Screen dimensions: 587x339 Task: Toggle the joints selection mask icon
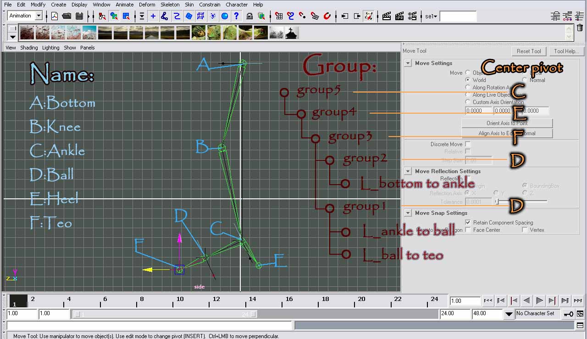pyautogui.click(x=165, y=16)
